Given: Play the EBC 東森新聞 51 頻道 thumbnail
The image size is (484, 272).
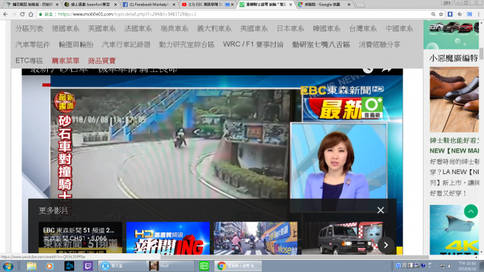Looking at the screenshot, I should (x=80, y=238).
